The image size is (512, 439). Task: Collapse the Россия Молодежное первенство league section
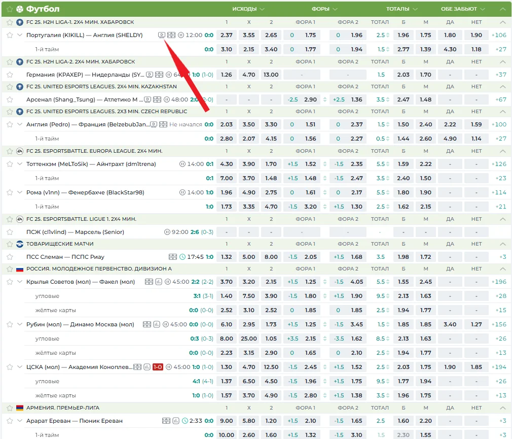(x=502, y=269)
